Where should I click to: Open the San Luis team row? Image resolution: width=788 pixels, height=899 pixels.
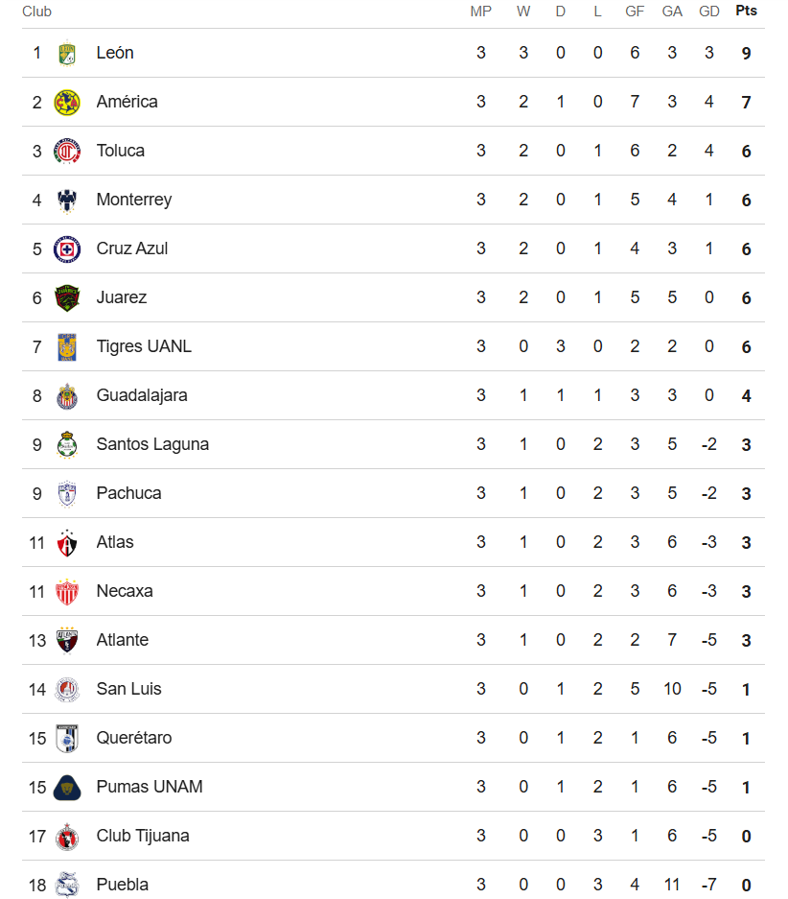click(393, 689)
